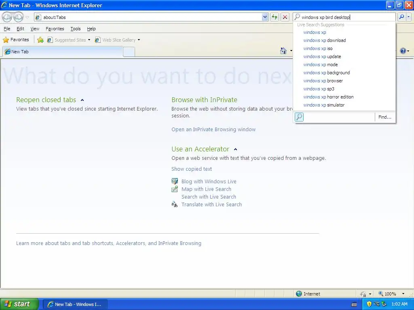Open the search provider options dropdown
Image resolution: width=414 pixels, height=310 pixels.
coord(408,17)
